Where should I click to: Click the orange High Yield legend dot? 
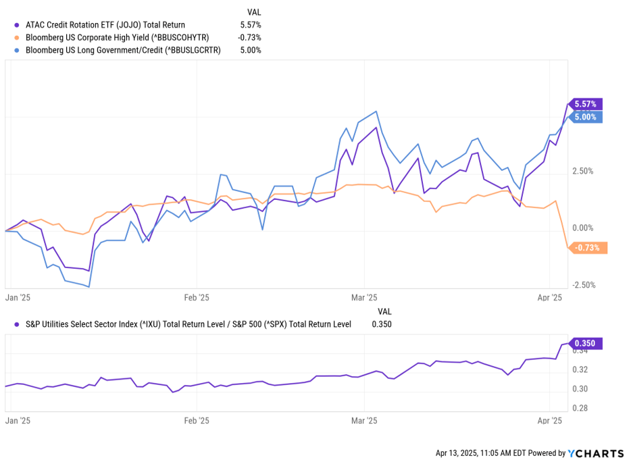click(16, 38)
